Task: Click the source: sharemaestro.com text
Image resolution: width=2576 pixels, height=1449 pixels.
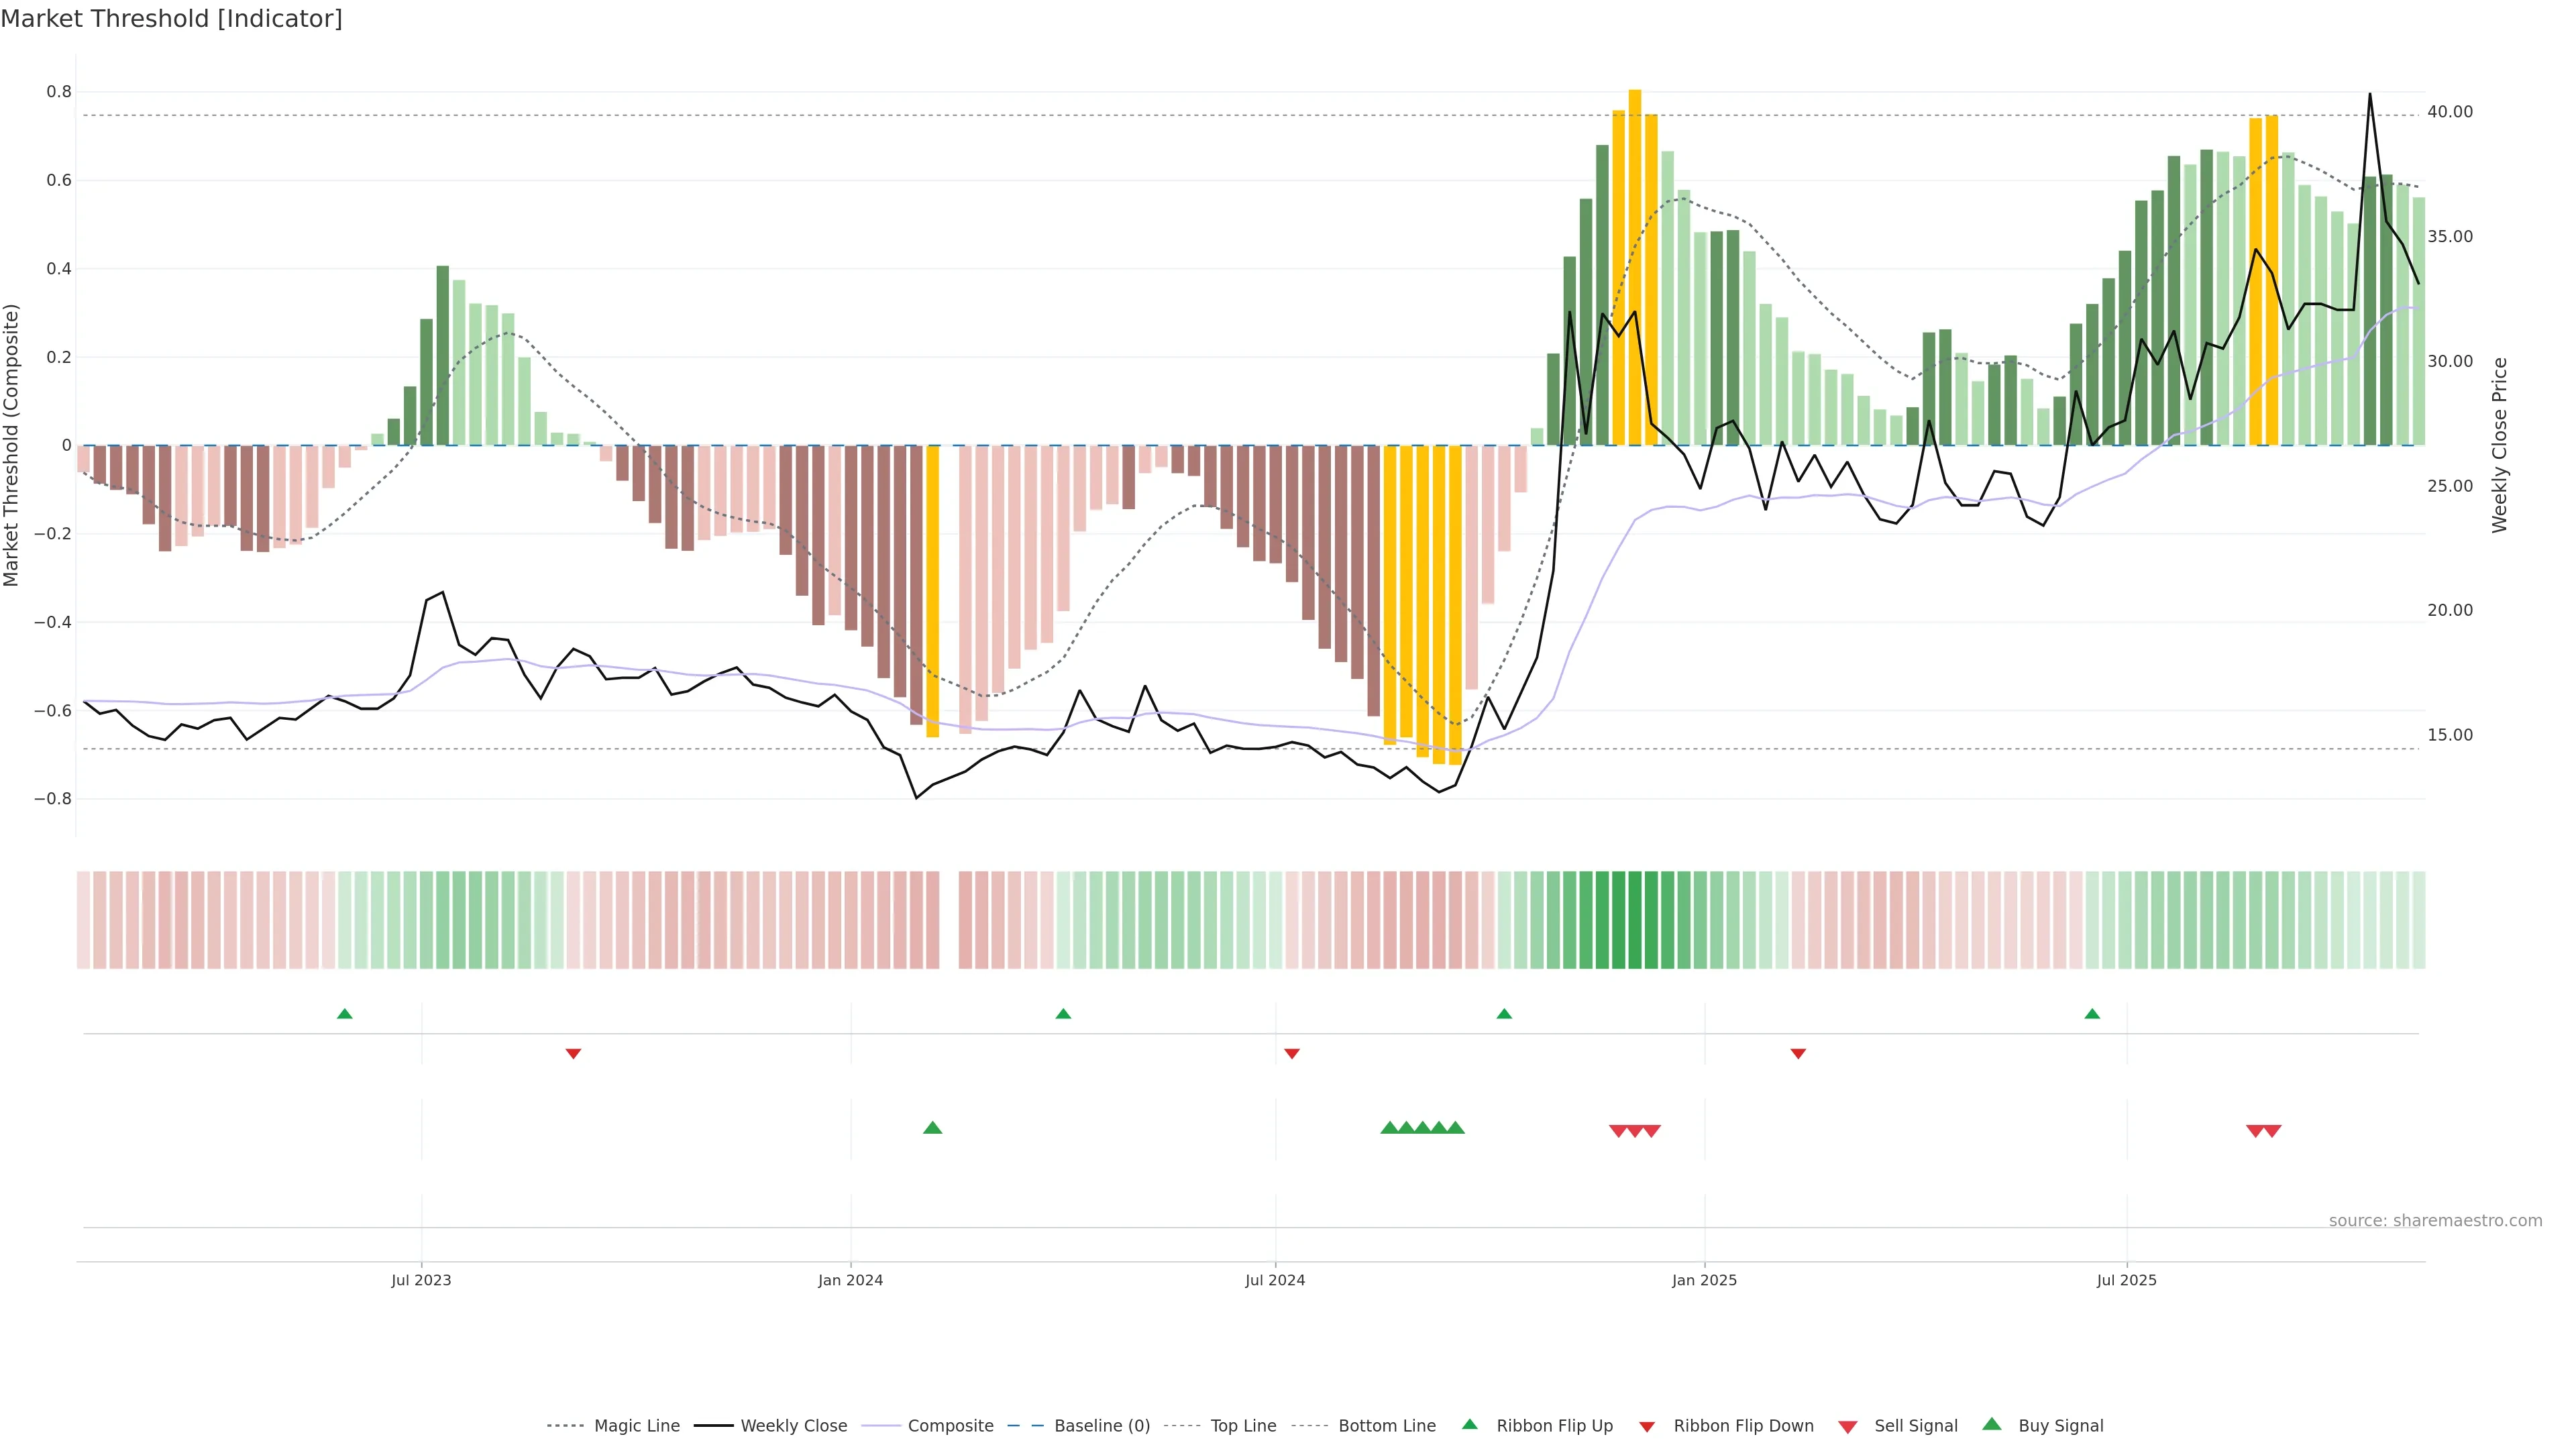Action: (2435, 1221)
